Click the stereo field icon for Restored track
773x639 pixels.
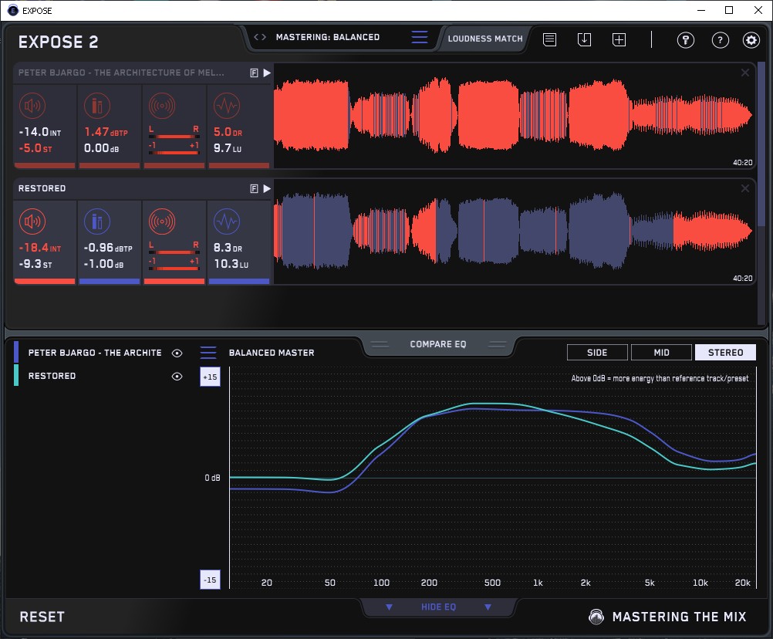(x=162, y=221)
